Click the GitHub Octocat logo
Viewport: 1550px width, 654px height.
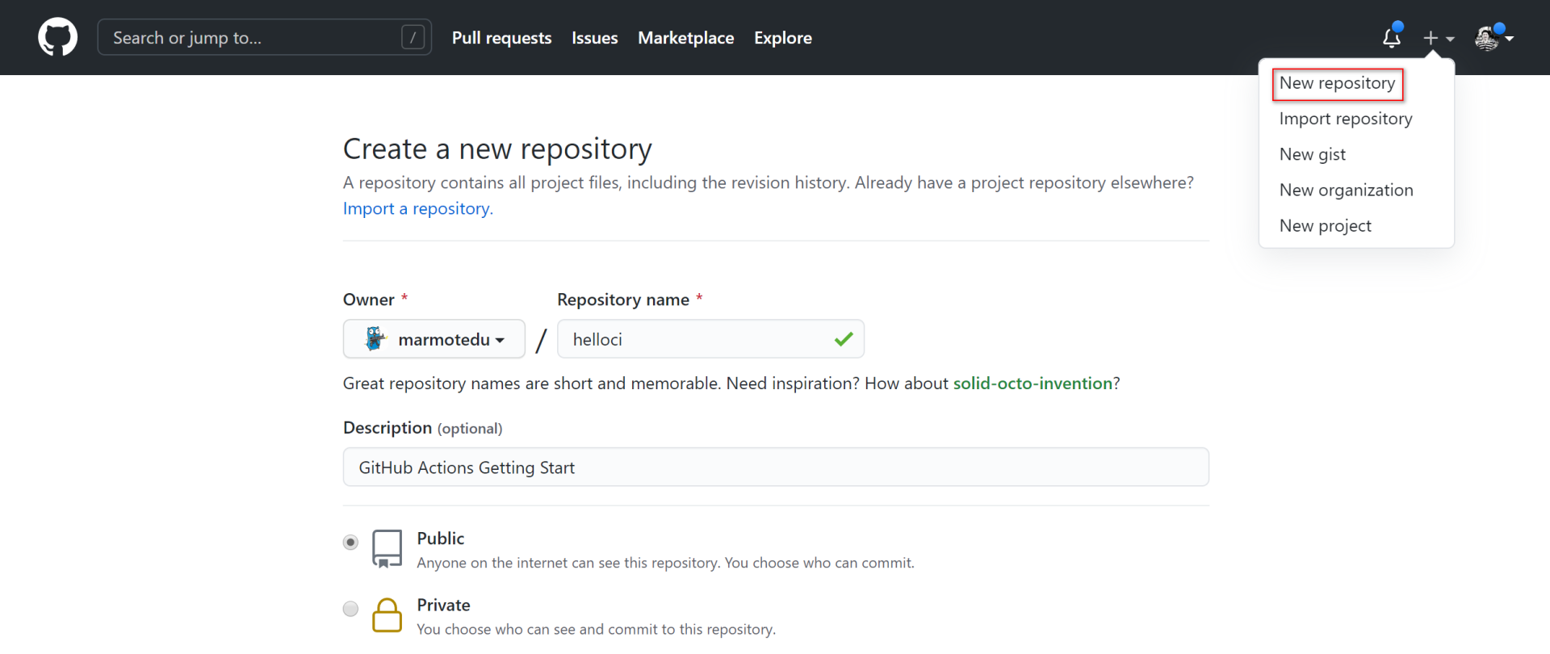57,38
